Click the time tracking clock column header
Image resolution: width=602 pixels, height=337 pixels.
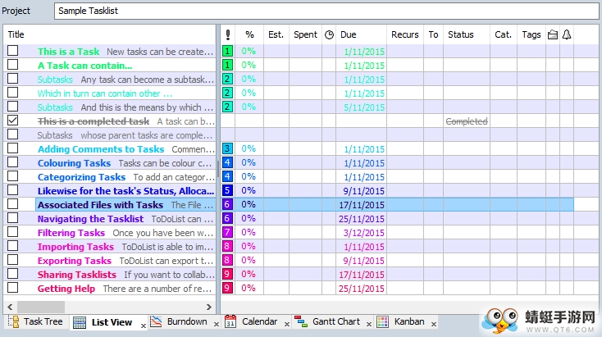329,34
